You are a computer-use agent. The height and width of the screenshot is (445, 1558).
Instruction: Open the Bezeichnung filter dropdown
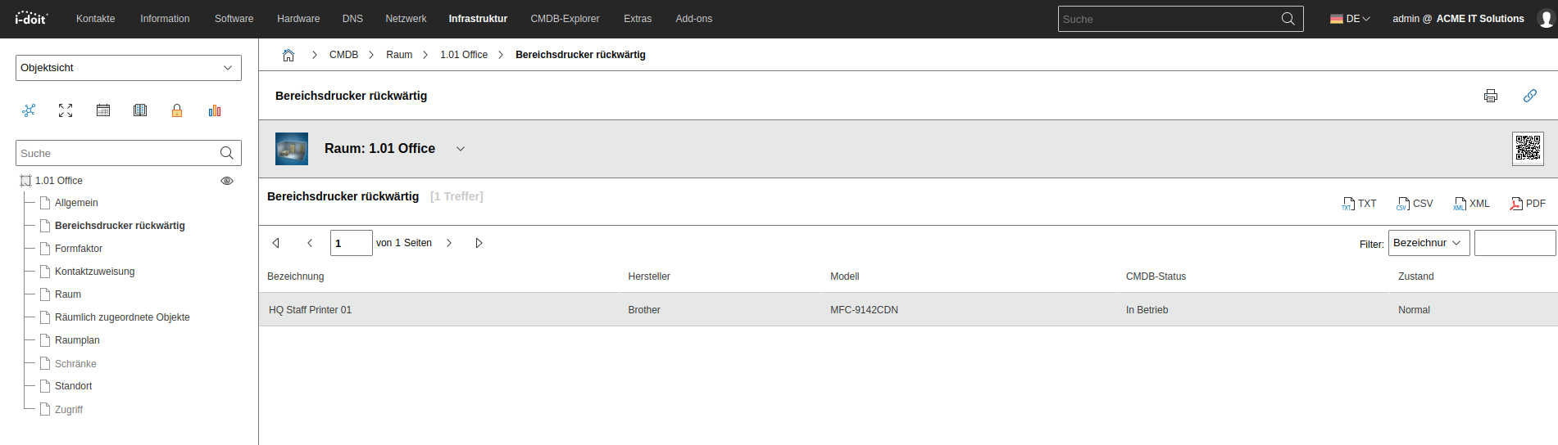tap(1429, 243)
